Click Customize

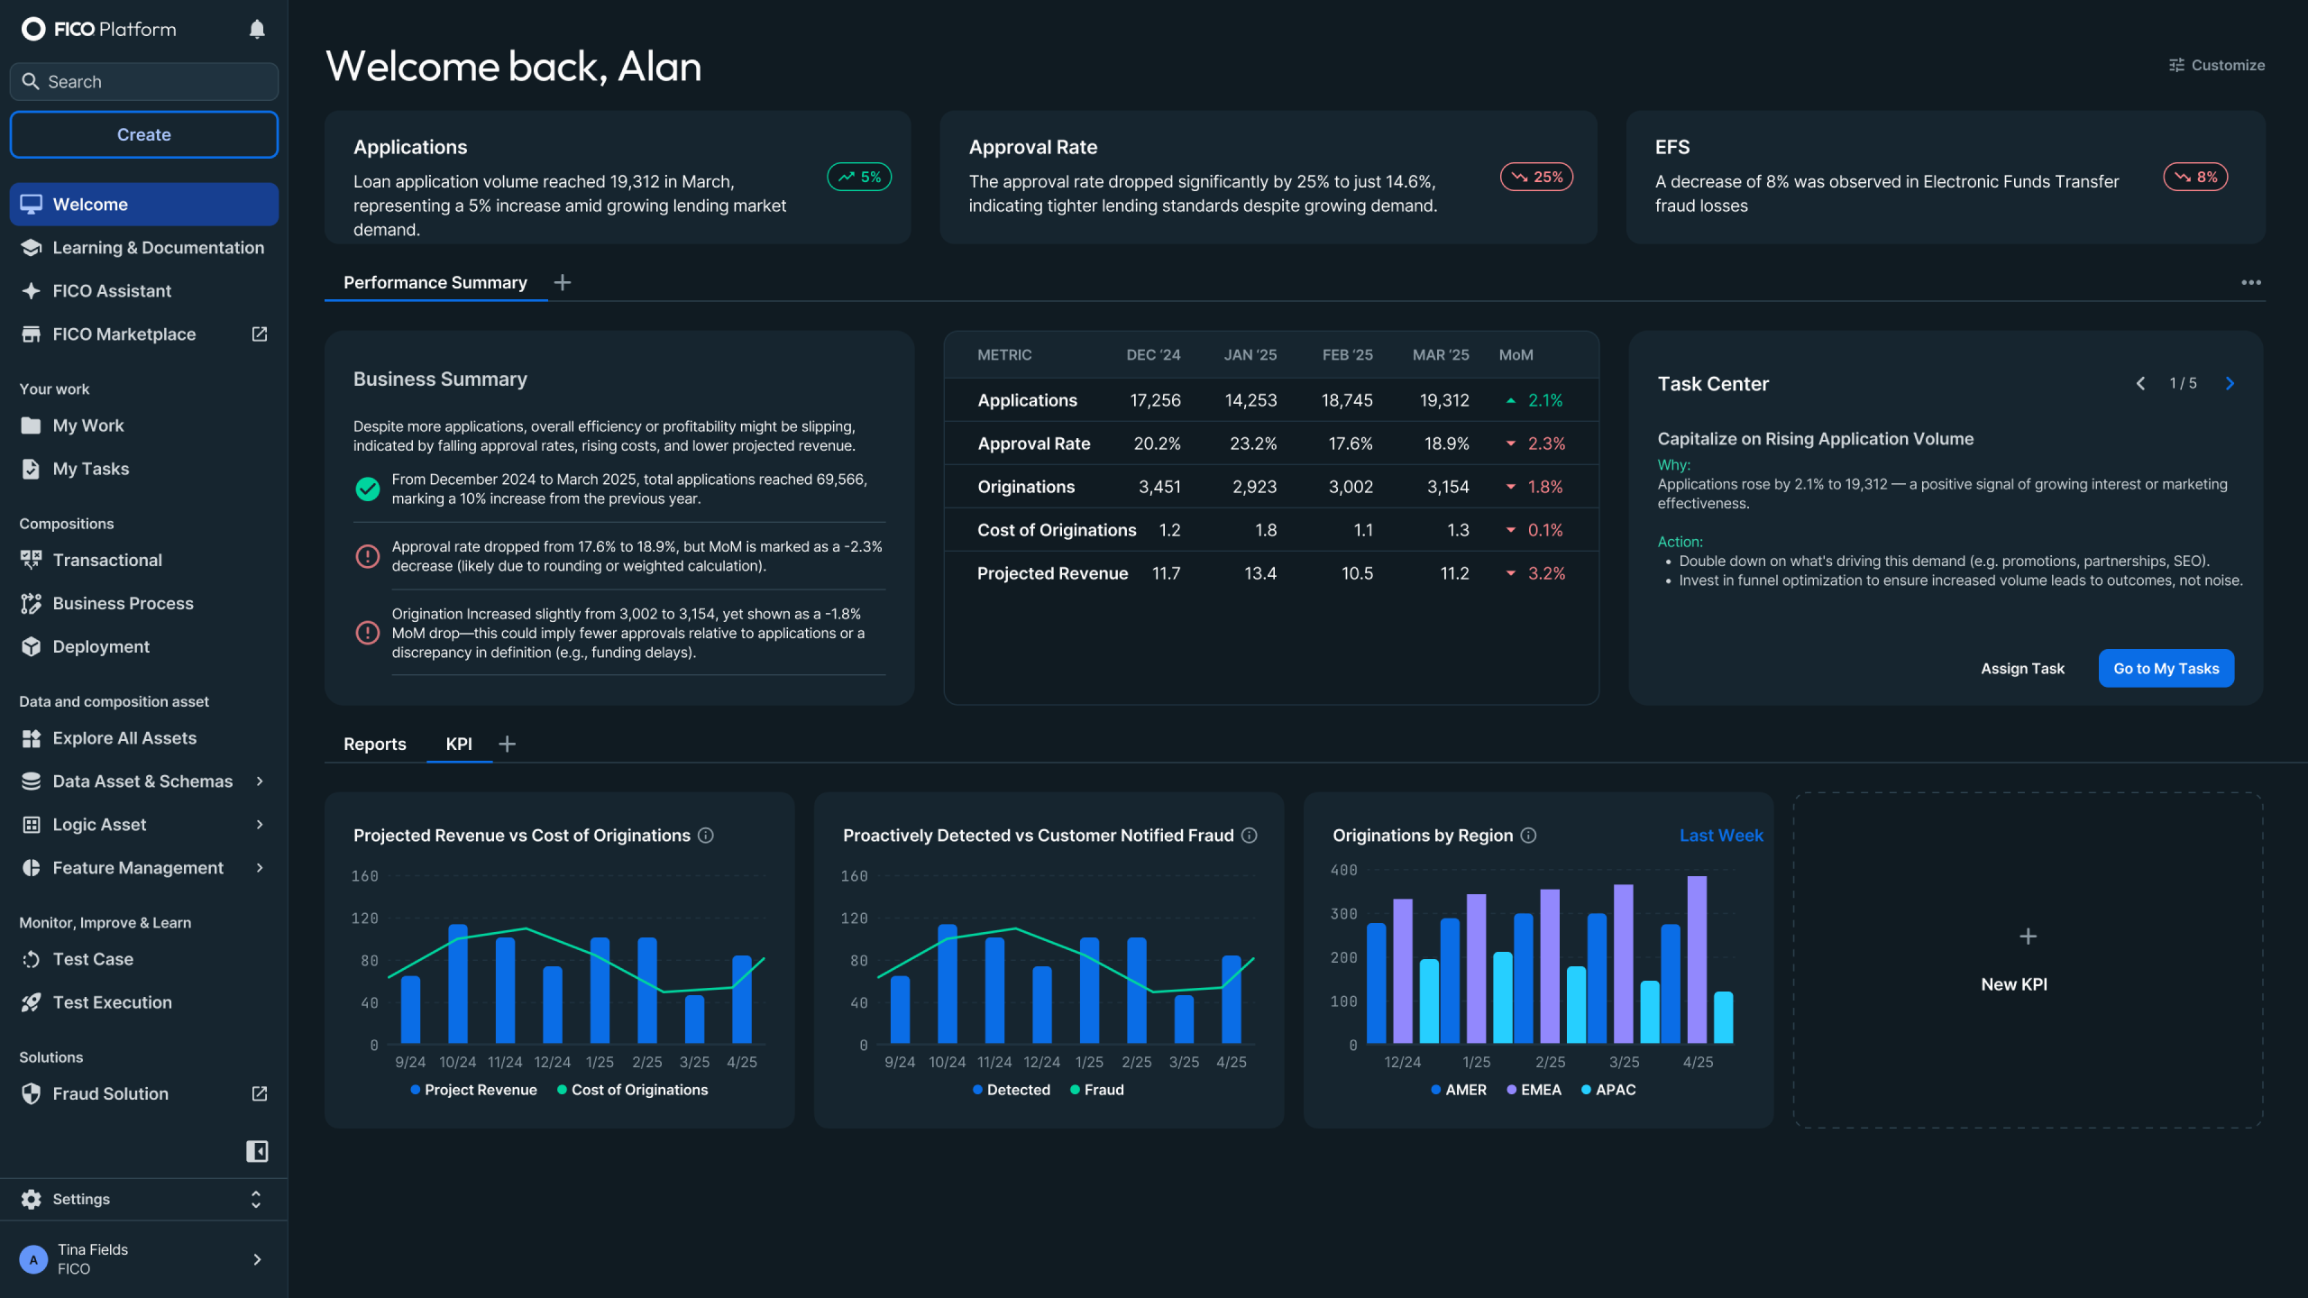(x=2216, y=65)
